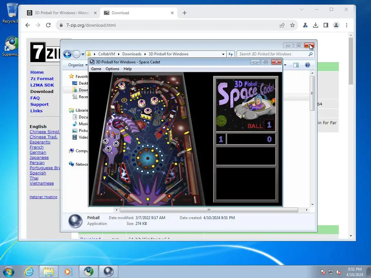Click the share page icon in Chrome
The width and height of the screenshot is (371, 278).
[282, 25]
